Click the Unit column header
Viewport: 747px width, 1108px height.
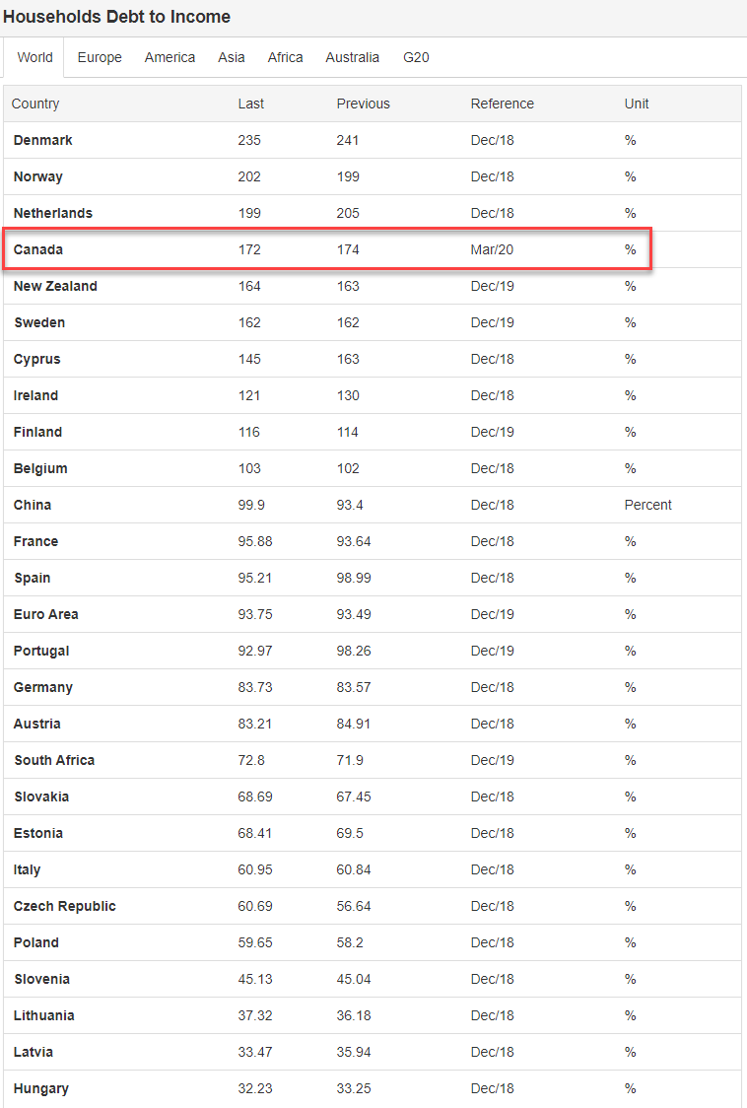[x=636, y=104]
